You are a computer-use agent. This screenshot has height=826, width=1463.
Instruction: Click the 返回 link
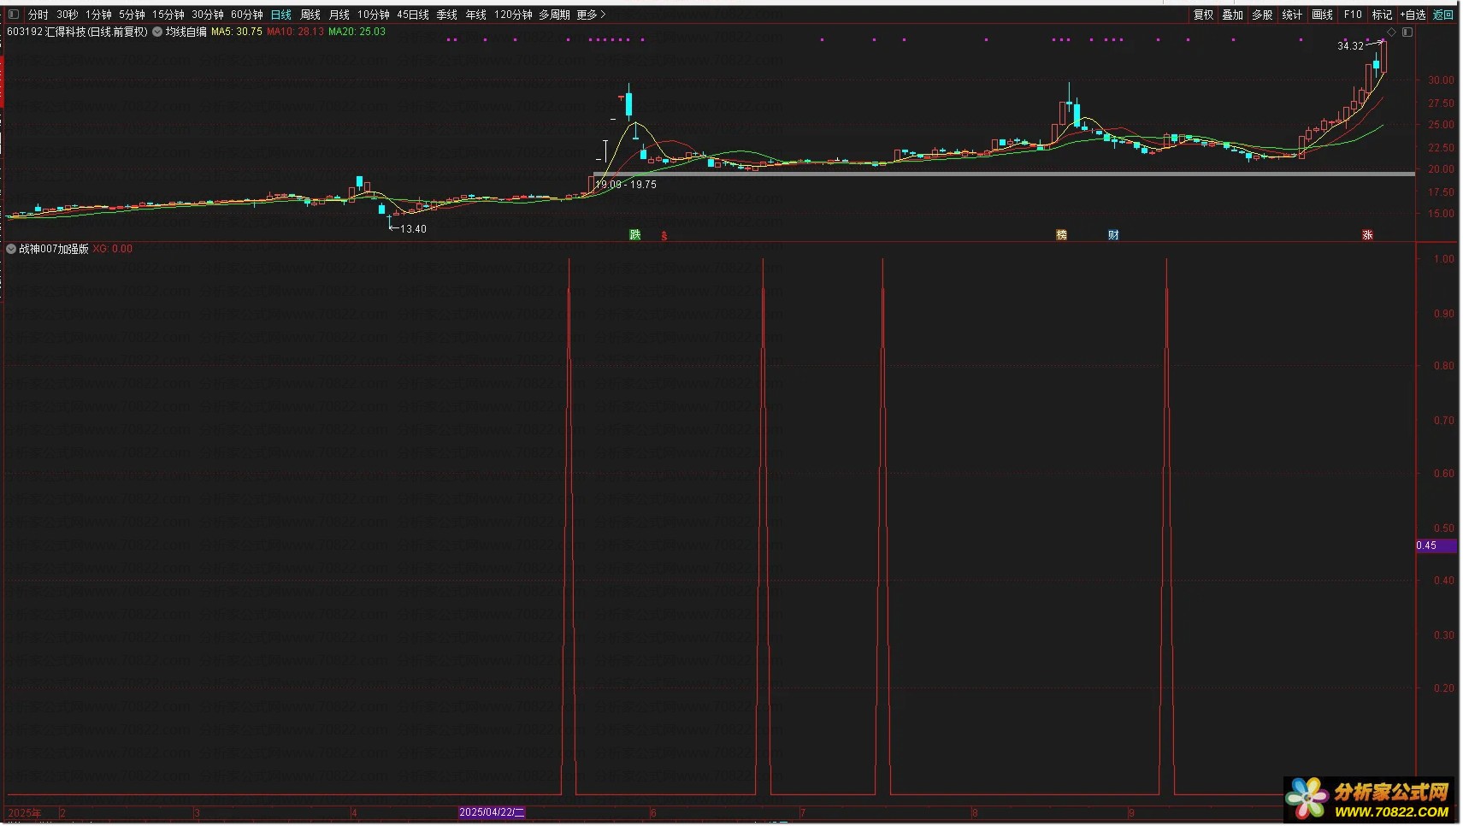click(1442, 15)
